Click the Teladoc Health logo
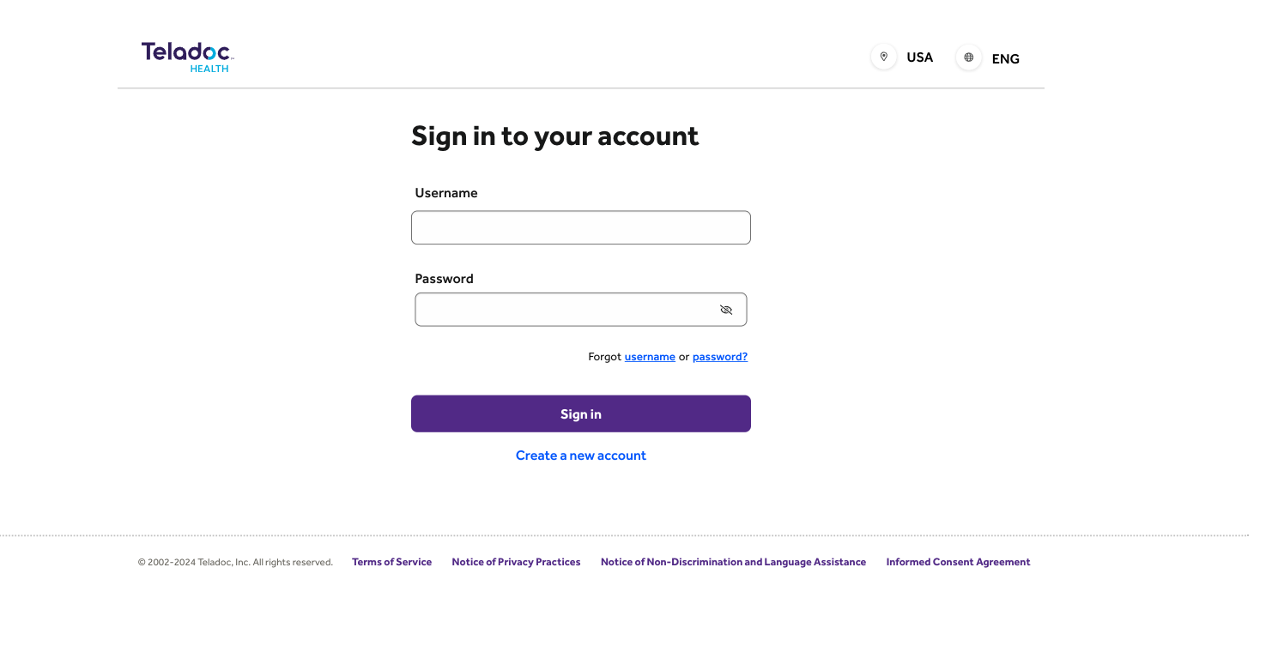Viewport: 1278px width, 670px height. pos(187,57)
